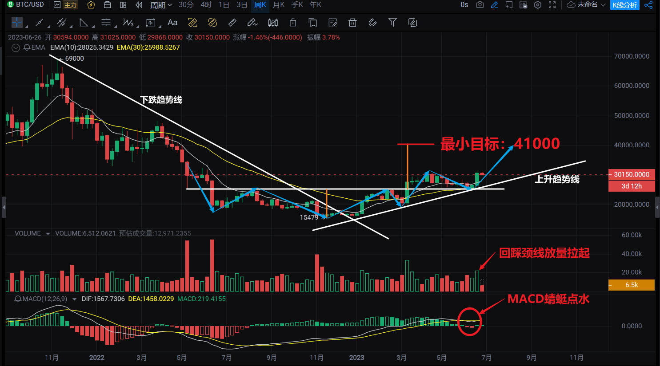Screen dimensions: 660x366
Task: Select the plain ruler tool
Action: click(x=232, y=22)
